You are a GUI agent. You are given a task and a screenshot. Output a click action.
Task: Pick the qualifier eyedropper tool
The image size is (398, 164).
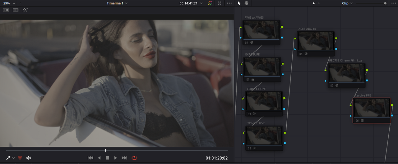(x=9, y=158)
